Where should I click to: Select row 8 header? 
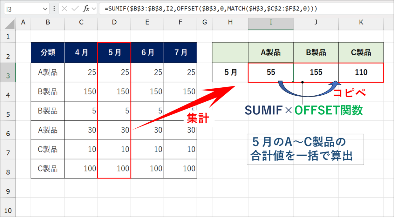pyautogui.click(x=8, y=172)
